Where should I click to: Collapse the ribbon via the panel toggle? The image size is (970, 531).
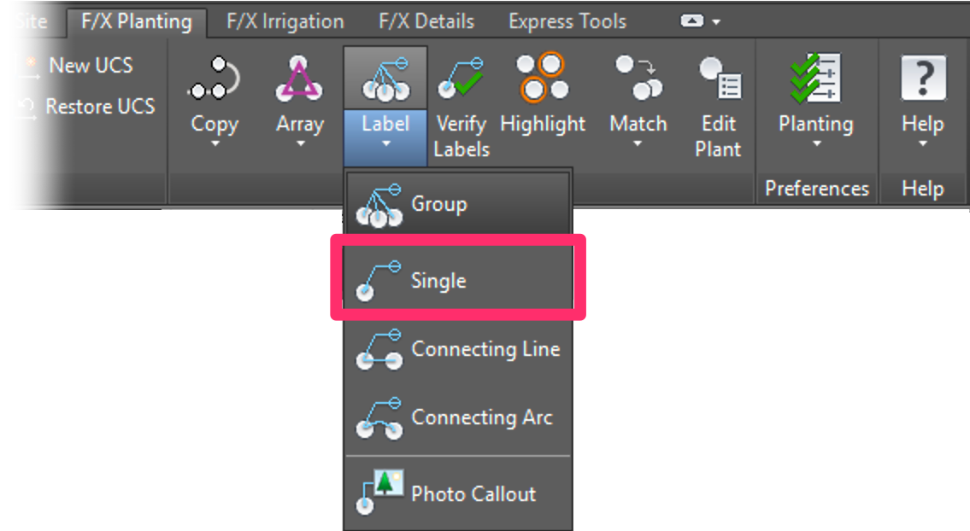click(694, 20)
